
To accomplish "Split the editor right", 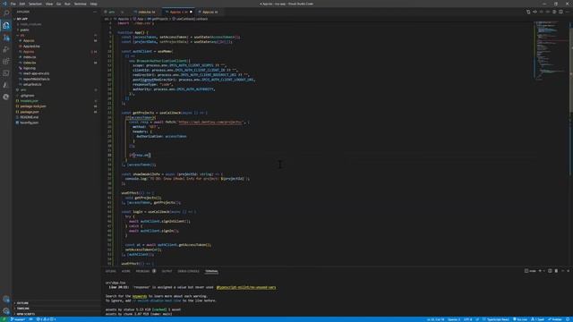I will [x=561, y=12].
